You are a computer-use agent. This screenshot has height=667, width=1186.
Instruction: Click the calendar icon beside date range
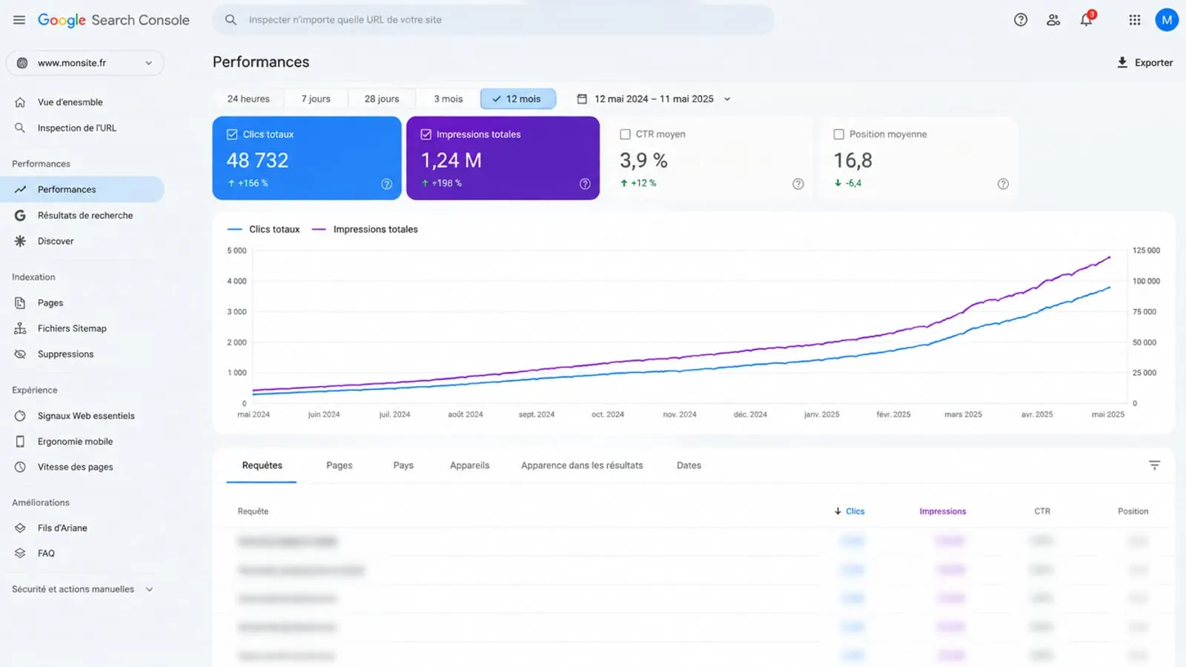(x=582, y=99)
